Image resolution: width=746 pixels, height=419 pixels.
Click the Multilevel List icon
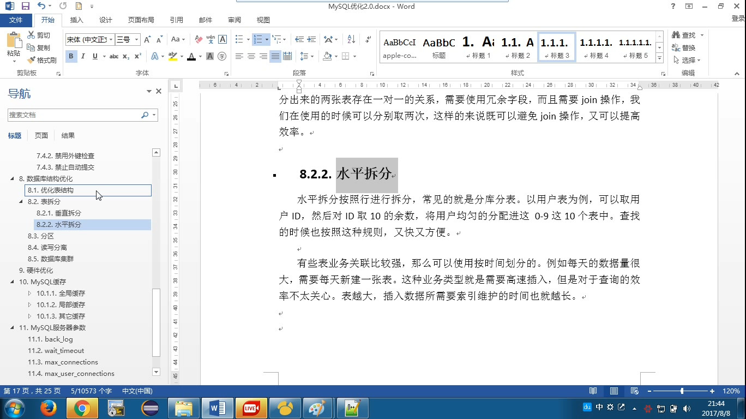276,39
